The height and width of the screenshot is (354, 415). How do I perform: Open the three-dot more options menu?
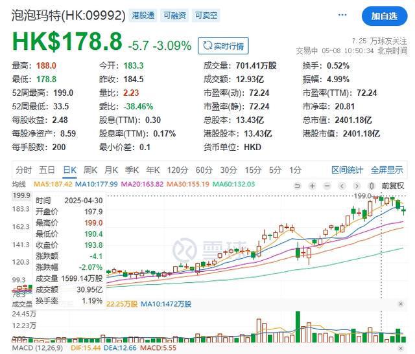342,15
